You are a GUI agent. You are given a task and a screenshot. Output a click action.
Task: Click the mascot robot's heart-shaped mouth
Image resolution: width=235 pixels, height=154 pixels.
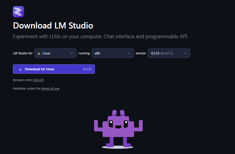[118, 127]
